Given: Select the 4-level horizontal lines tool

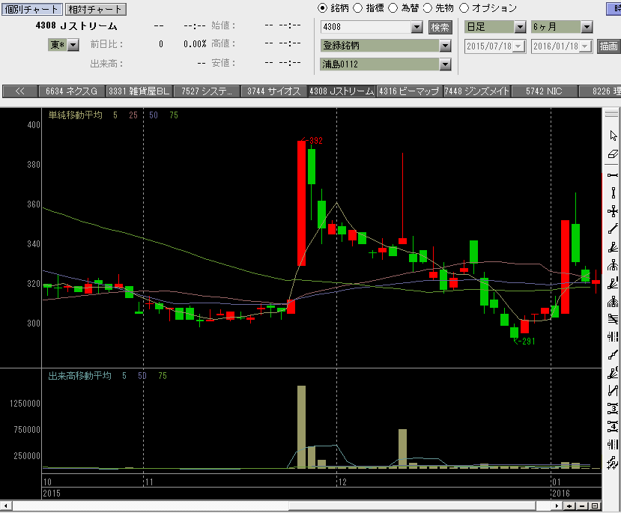Looking at the screenshot, I should (613, 426).
